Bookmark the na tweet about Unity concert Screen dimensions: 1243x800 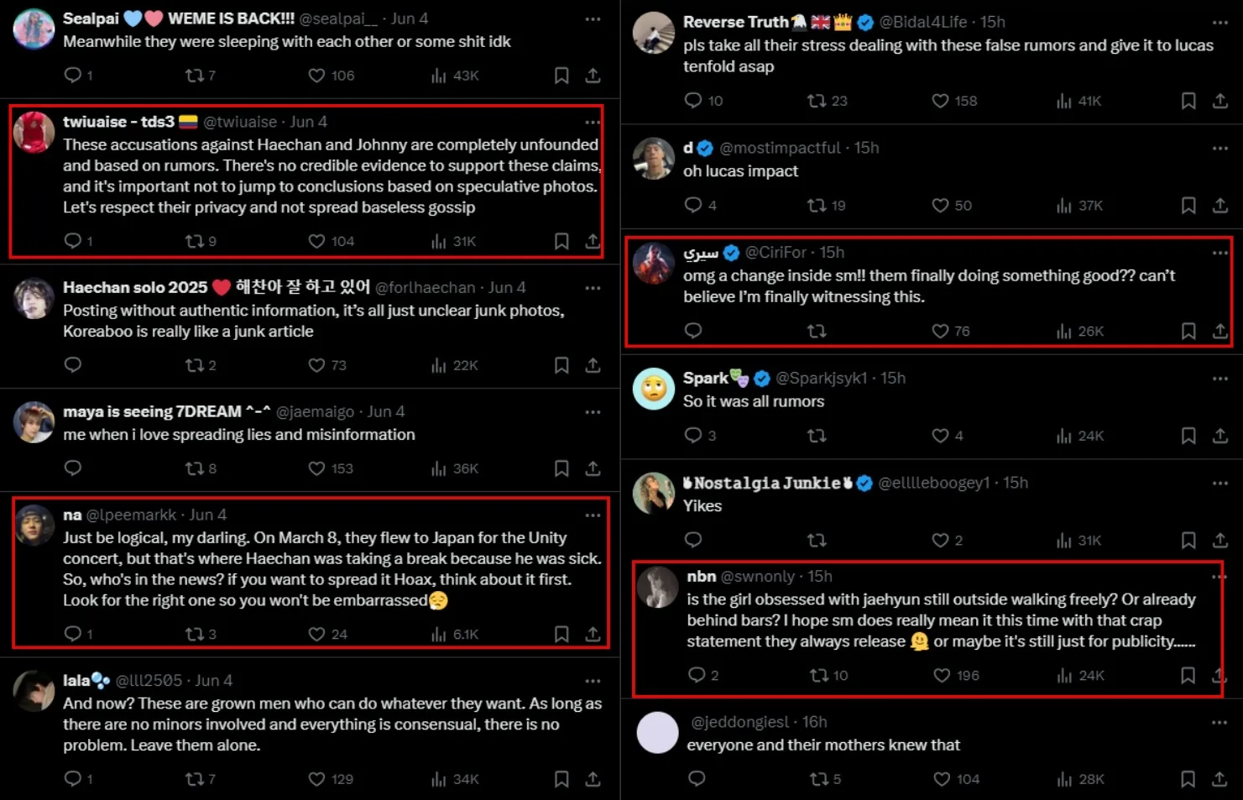[561, 635]
